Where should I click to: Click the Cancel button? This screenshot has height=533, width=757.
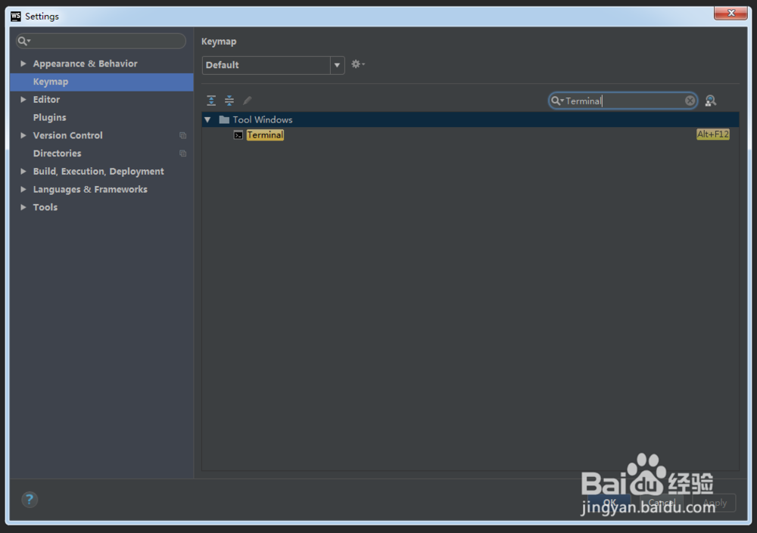point(662,503)
